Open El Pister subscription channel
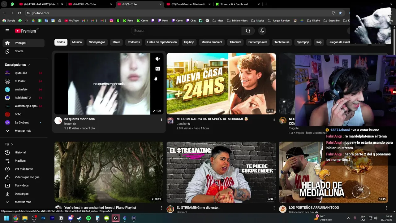This screenshot has height=223, width=396. (x=24, y=81)
